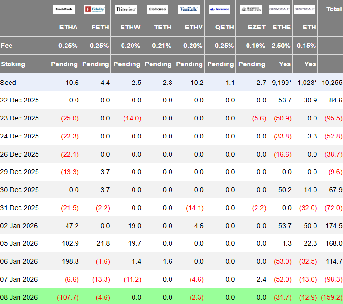Click the 23 Dec 2025 date row

(x=171, y=118)
